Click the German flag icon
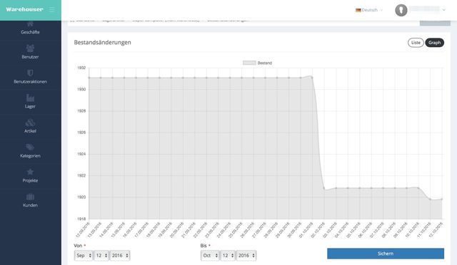The image size is (457, 265). (358, 10)
